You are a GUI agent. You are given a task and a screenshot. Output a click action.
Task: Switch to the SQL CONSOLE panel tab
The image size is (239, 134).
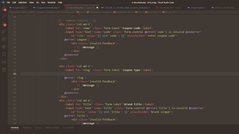[69, 128]
